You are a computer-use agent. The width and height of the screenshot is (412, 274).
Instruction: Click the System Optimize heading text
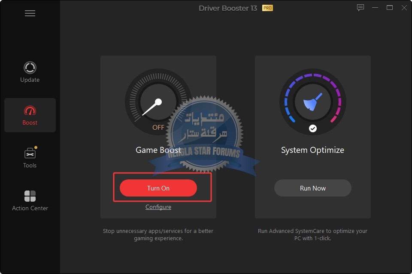click(312, 150)
